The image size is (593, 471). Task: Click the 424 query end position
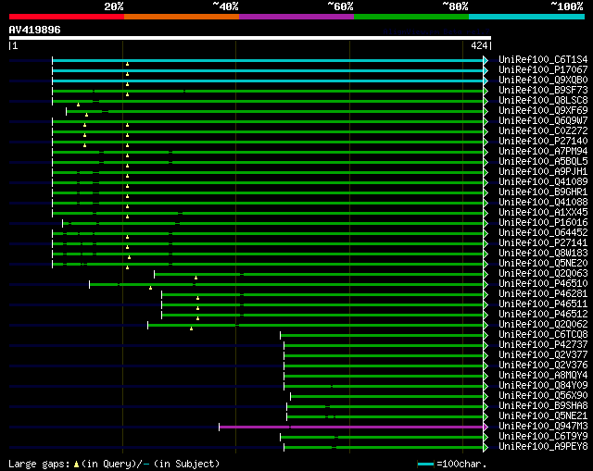pos(479,45)
